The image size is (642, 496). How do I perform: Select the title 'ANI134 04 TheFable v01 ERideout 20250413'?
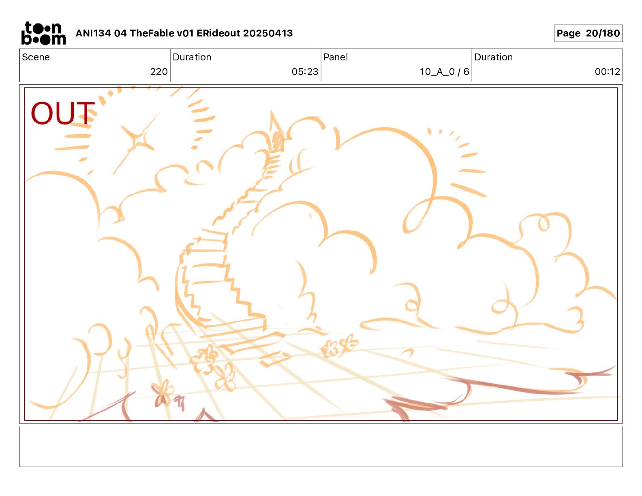(x=184, y=33)
